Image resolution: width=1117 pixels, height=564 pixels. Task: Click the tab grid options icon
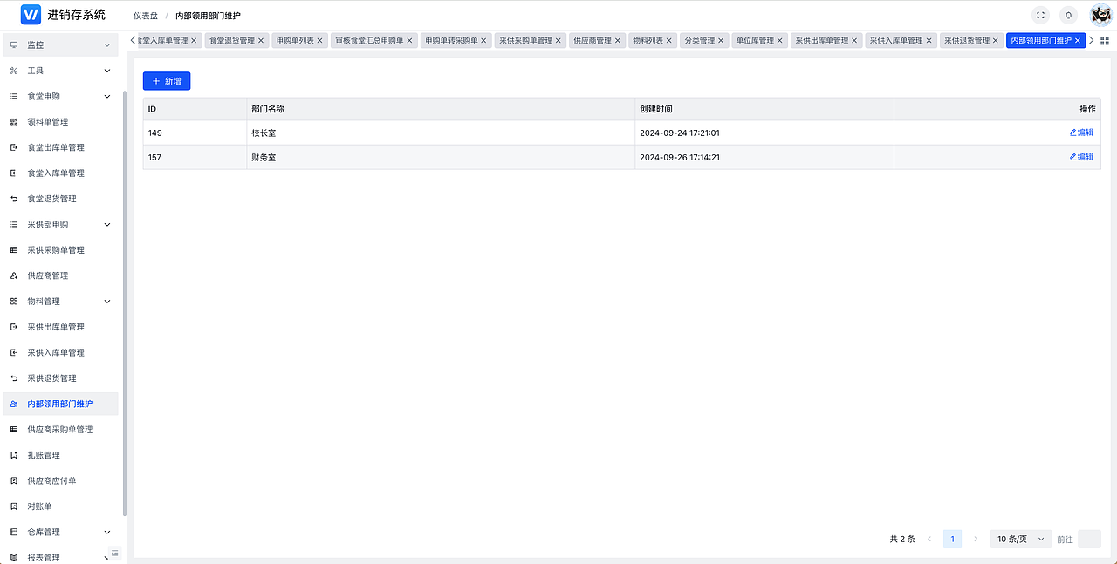pos(1105,40)
